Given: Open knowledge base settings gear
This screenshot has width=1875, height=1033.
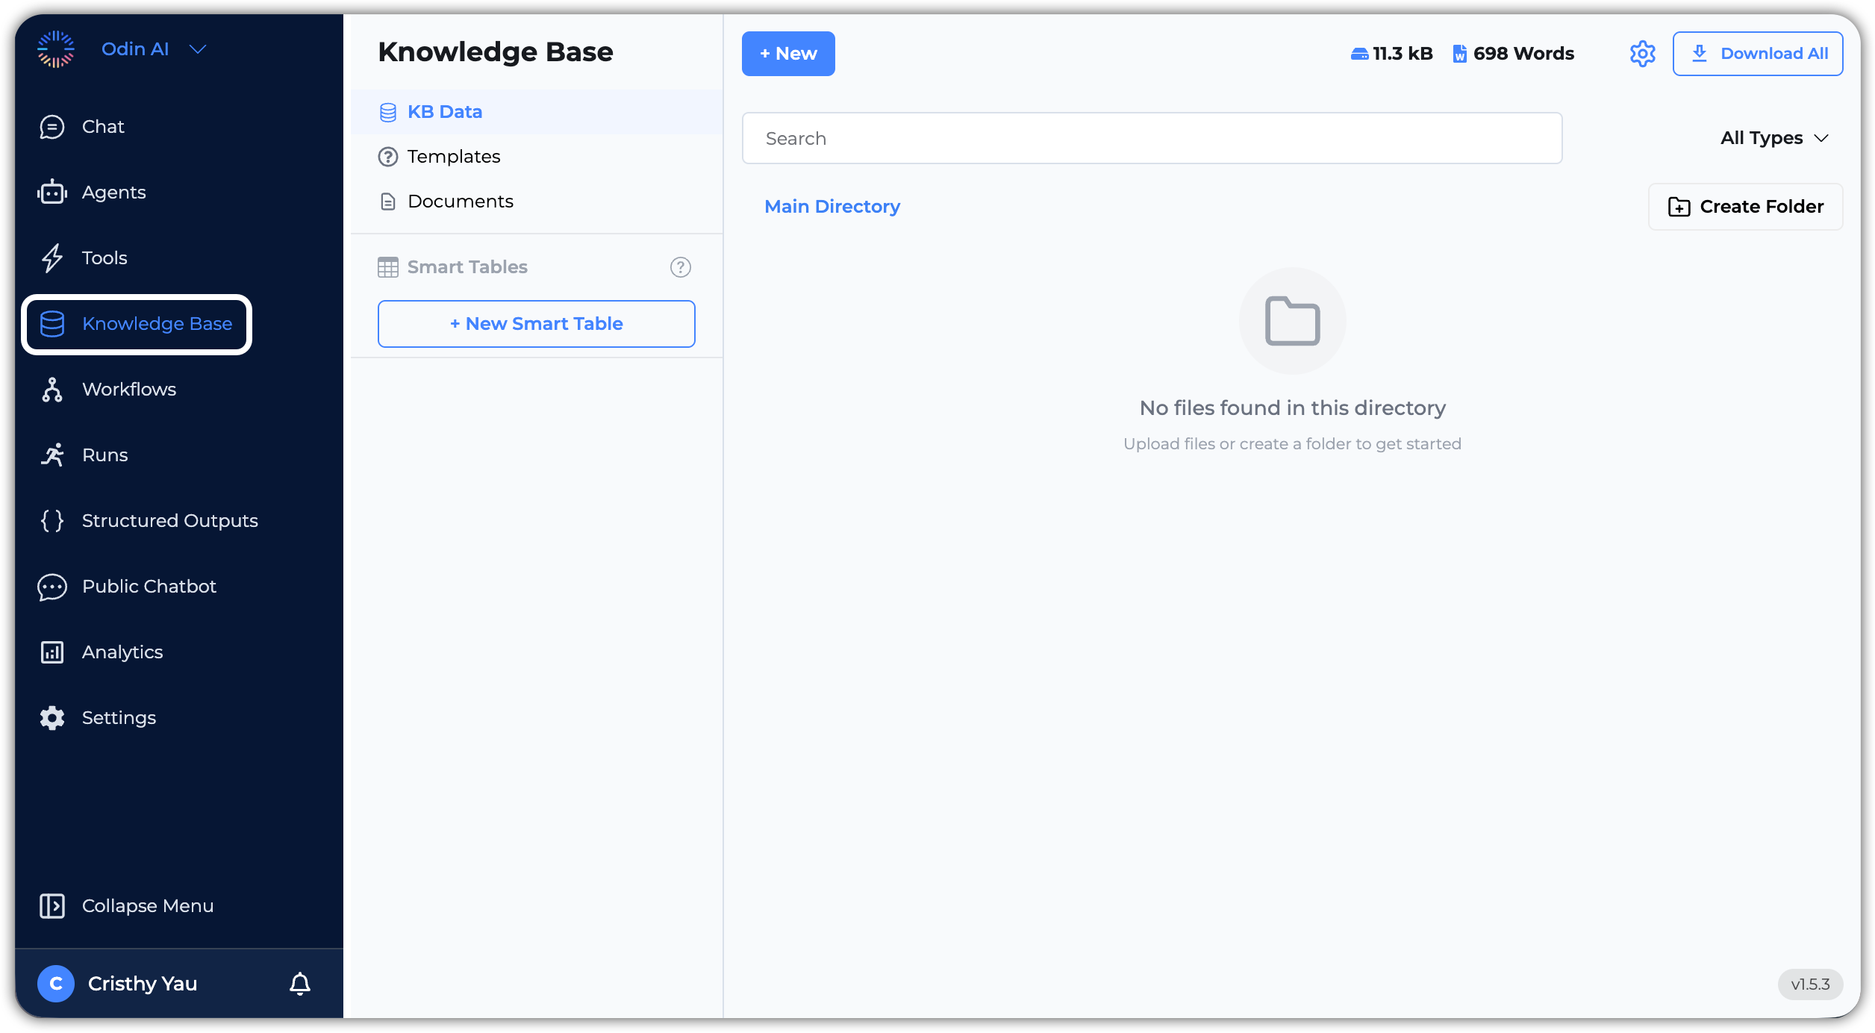Looking at the screenshot, I should point(1642,53).
